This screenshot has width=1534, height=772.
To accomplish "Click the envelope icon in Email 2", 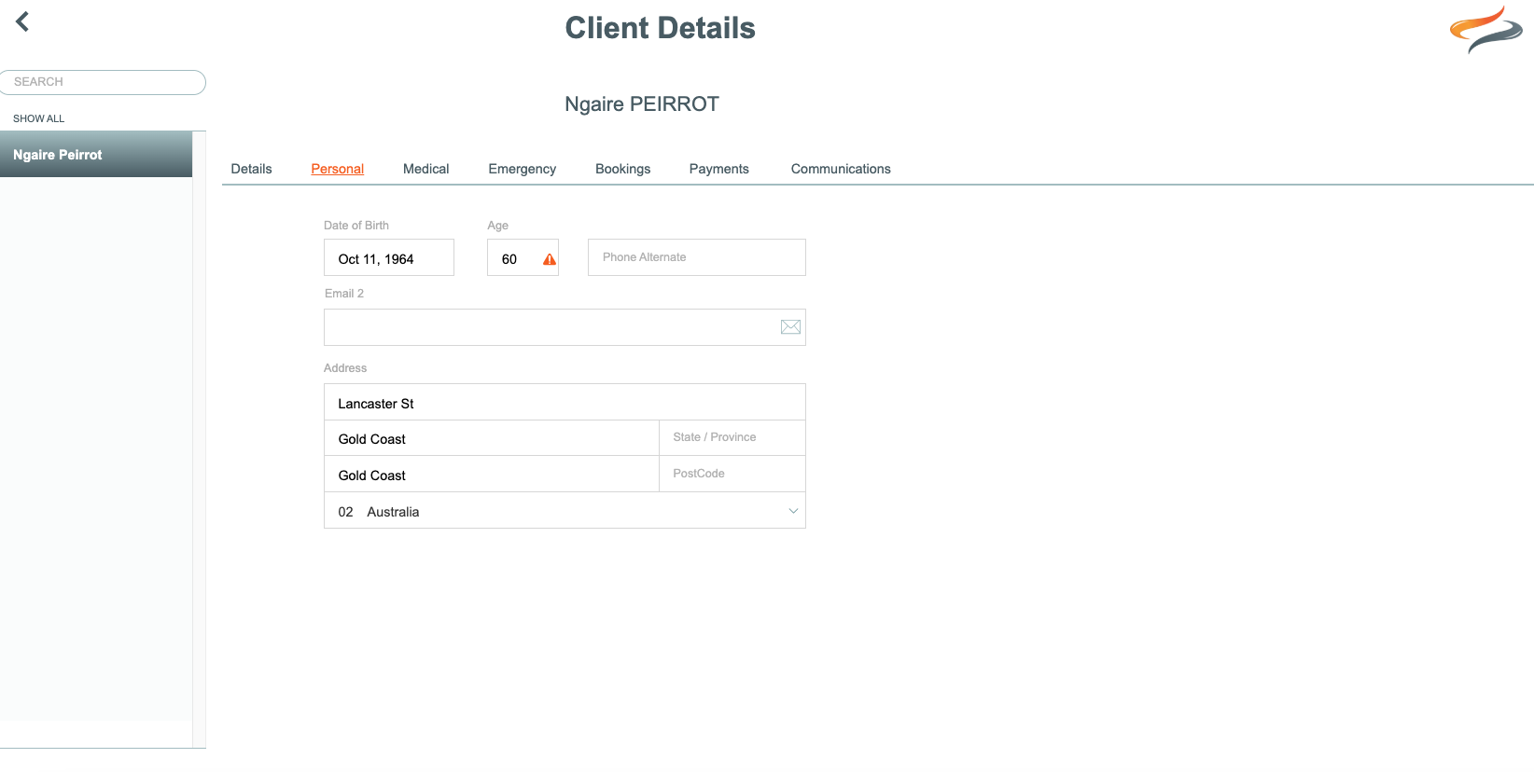I will tap(790, 327).
